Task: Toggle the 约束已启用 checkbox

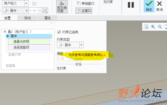Action: pos(59,32)
